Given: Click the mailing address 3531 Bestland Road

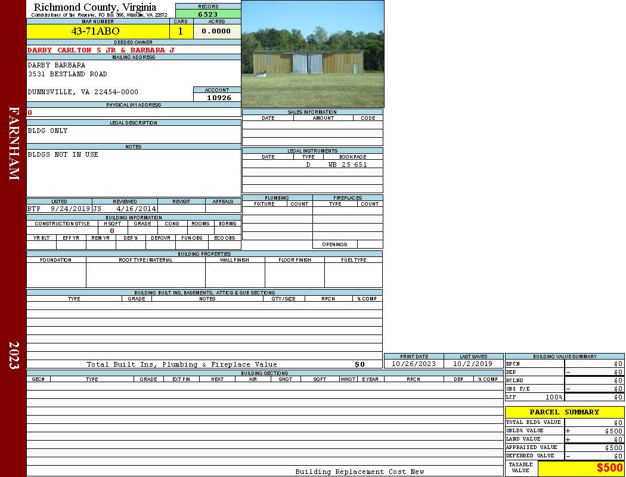Looking at the screenshot, I should (x=67, y=74).
